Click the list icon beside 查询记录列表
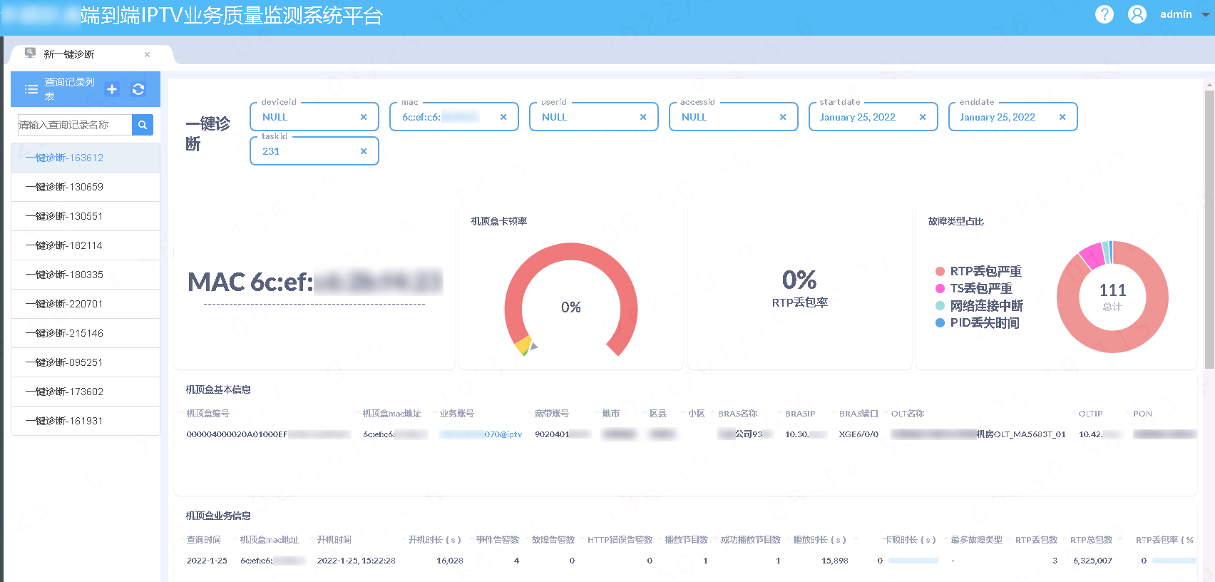 tap(31, 89)
